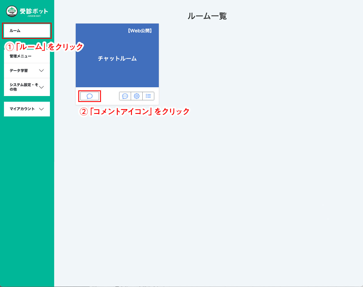Open 管理メニュー in the sidebar
This screenshot has height=287, width=363.
tap(27, 56)
